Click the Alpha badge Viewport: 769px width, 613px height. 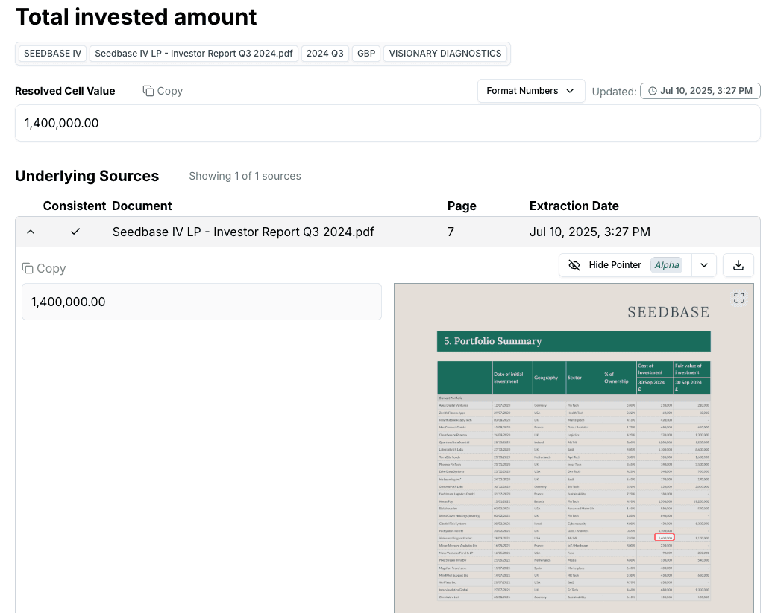point(667,265)
